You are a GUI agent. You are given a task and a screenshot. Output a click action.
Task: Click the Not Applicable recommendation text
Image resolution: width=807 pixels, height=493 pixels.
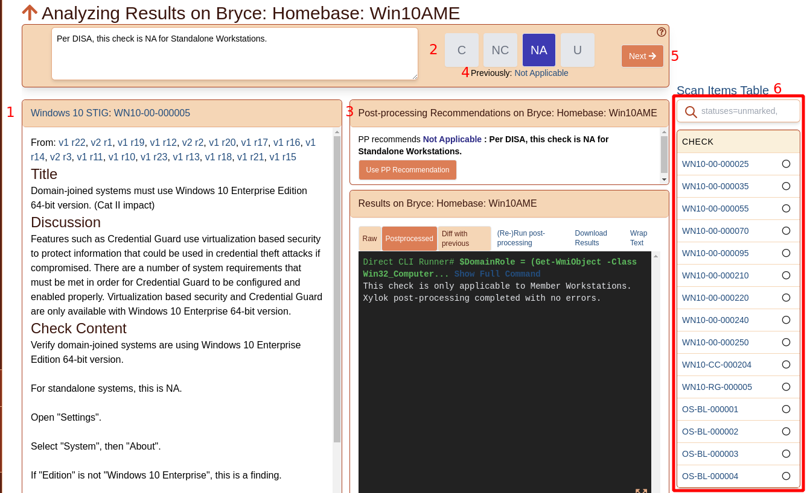(452, 139)
